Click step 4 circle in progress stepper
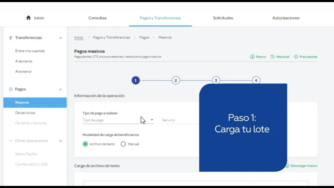Viewport: 334px width, 188px height. tap(256, 80)
